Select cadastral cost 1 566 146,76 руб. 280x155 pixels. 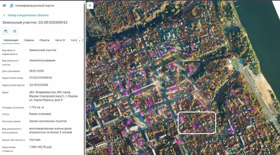(x=40, y=147)
